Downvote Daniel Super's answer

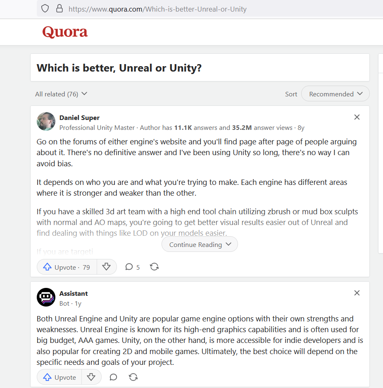point(107,267)
